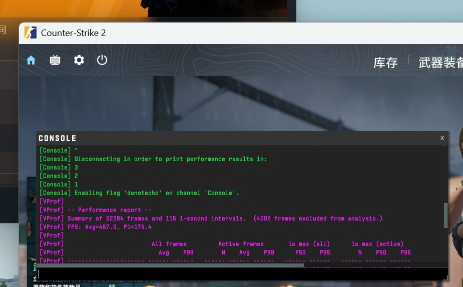Select the 'Disconnecting in order to print' line
Image resolution: width=463 pixels, height=287 pixels.
point(153,159)
